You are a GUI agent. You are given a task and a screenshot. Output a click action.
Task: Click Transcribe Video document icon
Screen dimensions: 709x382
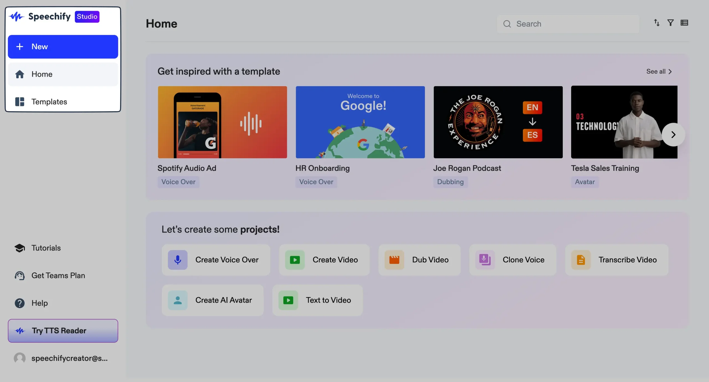pyautogui.click(x=581, y=260)
